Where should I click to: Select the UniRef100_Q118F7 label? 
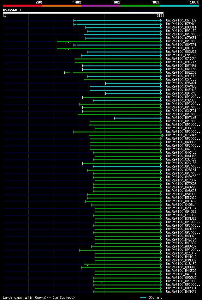(181, 254)
